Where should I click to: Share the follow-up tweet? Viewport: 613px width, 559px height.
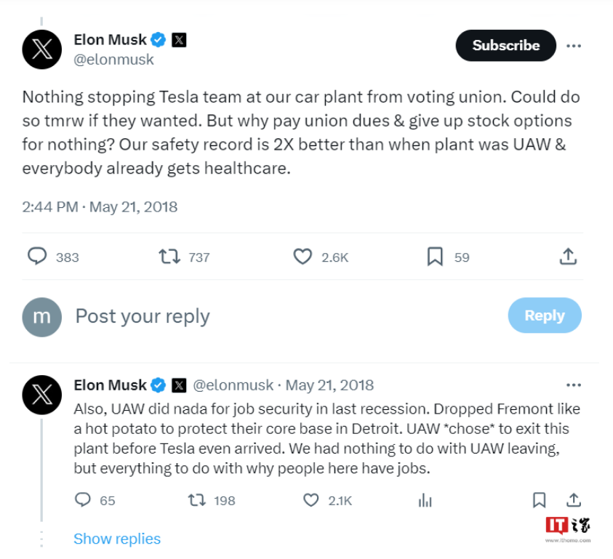[x=574, y=500]
